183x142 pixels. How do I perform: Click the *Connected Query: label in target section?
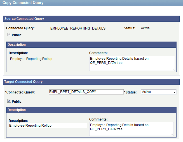[20, 92]
